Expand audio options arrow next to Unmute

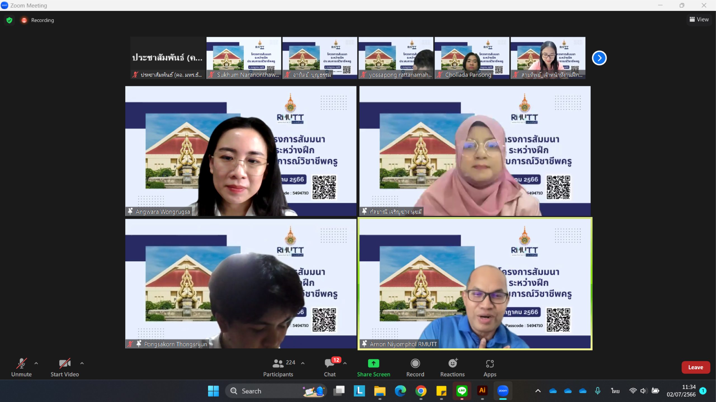coord(36,363)
